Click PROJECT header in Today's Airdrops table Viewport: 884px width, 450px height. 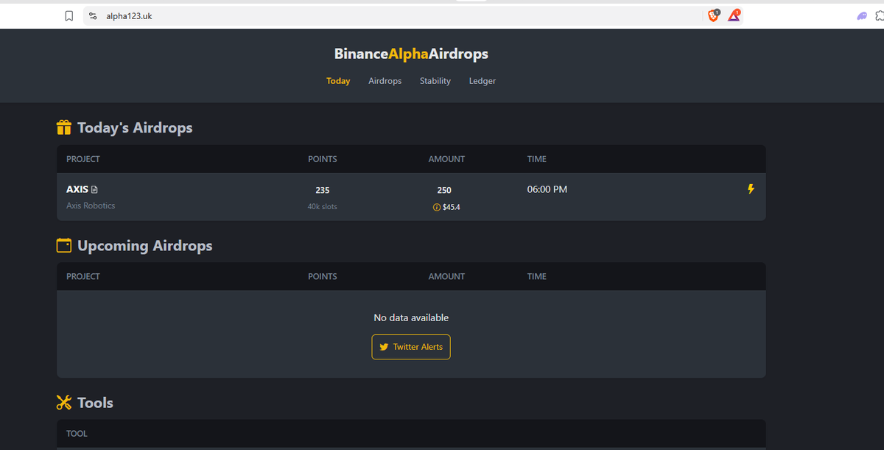[x=83, y=159]
